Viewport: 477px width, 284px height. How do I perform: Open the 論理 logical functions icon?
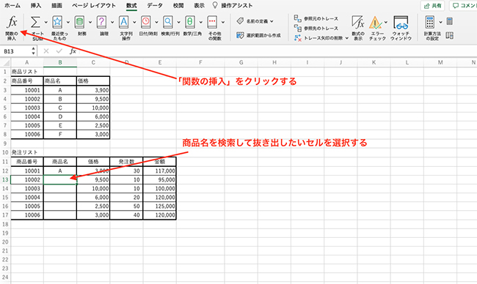(101, 22)
